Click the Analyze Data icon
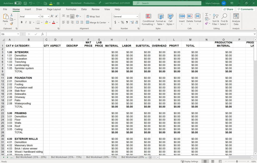This screenshot has height=163, width=257. point(236,19)
